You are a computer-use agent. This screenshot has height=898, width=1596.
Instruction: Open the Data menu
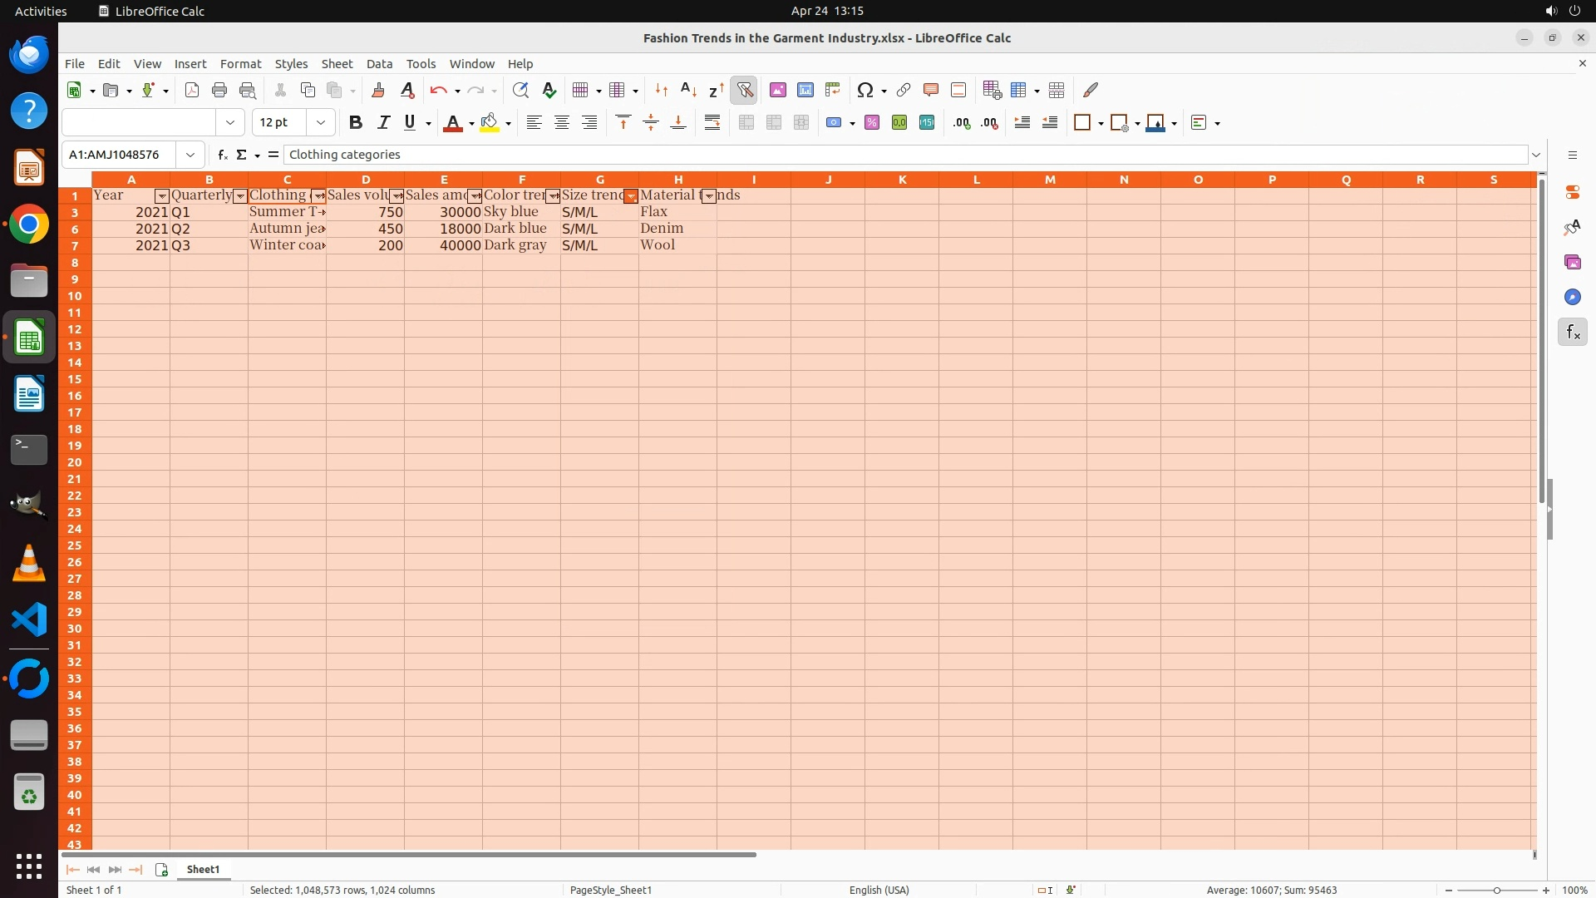379,64
